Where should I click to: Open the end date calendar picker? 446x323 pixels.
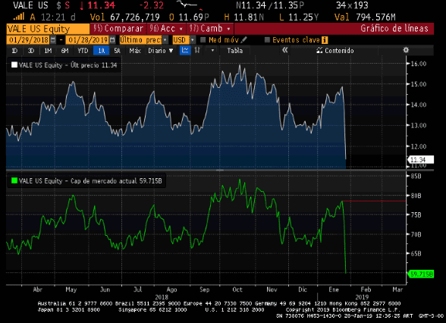[112, 39]
